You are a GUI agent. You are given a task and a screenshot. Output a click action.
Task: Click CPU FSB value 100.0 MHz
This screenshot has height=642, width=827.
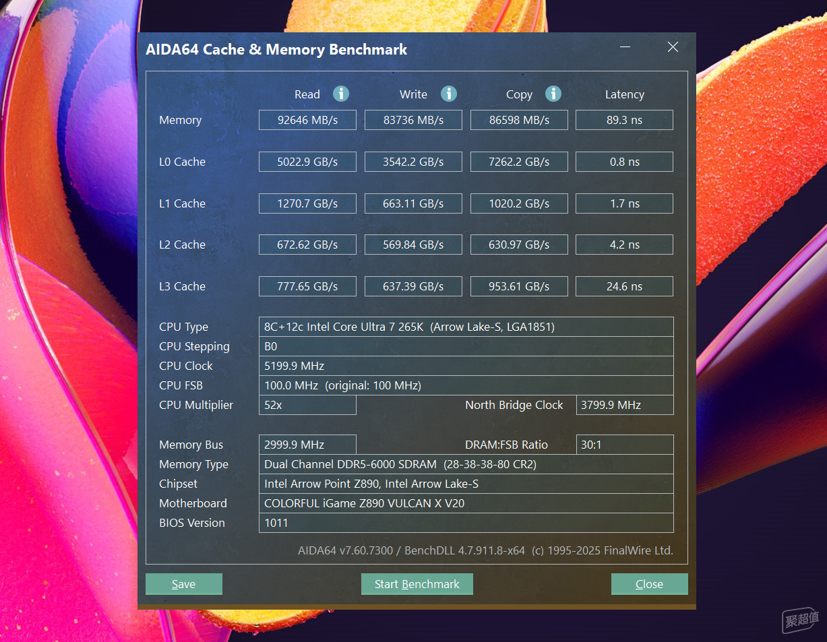tap(466, 385)
